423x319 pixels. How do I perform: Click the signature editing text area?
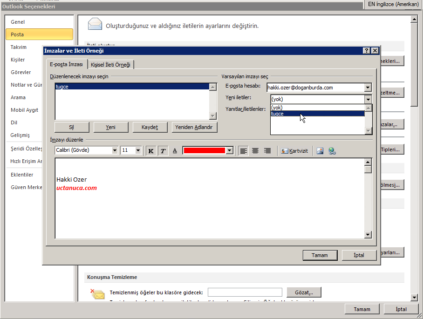(x=210, y=198)
